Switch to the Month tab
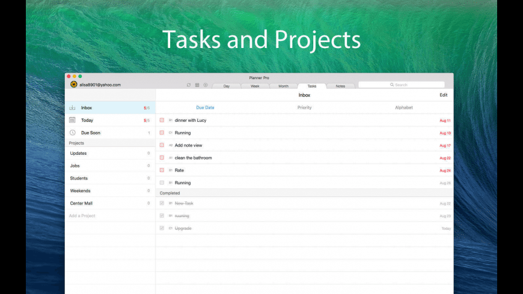 [284, 86]
